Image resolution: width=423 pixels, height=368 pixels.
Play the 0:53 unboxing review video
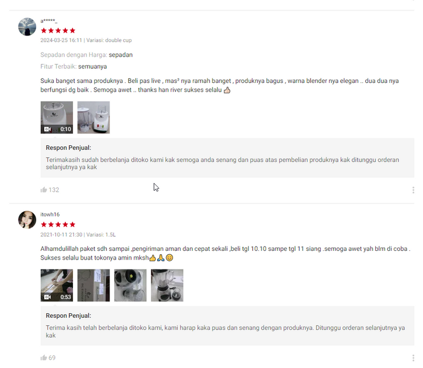[x=57, y=285]
